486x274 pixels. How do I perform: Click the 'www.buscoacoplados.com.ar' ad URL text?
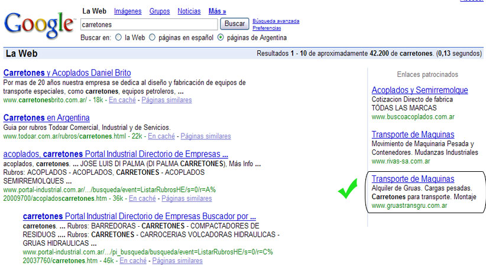tap(413, 117)
